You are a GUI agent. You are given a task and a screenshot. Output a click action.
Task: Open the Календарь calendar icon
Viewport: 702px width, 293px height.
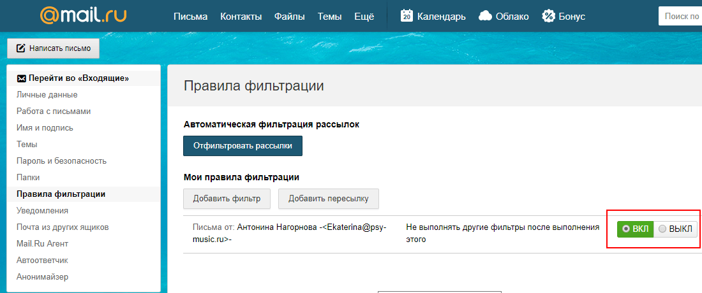[407, 16]
